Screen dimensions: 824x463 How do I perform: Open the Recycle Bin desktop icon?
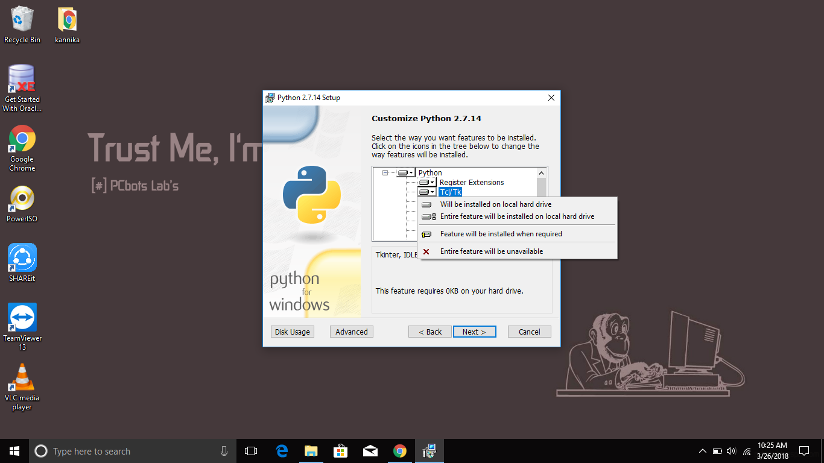coord(22,25)
